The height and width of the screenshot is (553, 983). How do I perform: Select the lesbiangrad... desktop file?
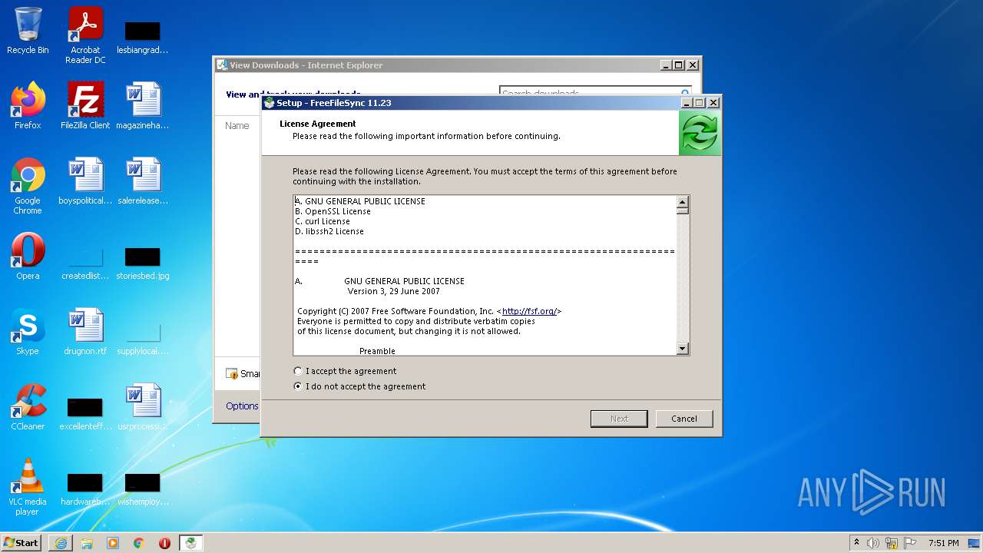143,37
